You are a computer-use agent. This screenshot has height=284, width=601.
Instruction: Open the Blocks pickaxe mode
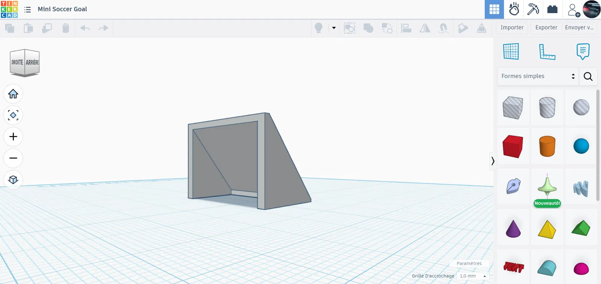point(533,9)
